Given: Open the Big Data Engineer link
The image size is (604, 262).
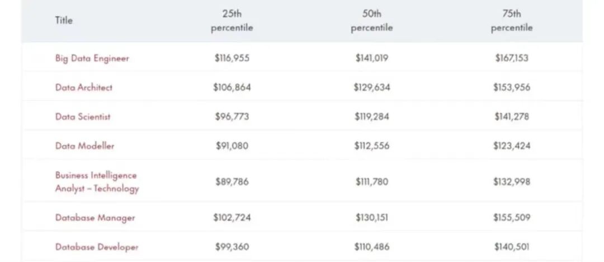Looking at the screenshot, I should 92,58.
